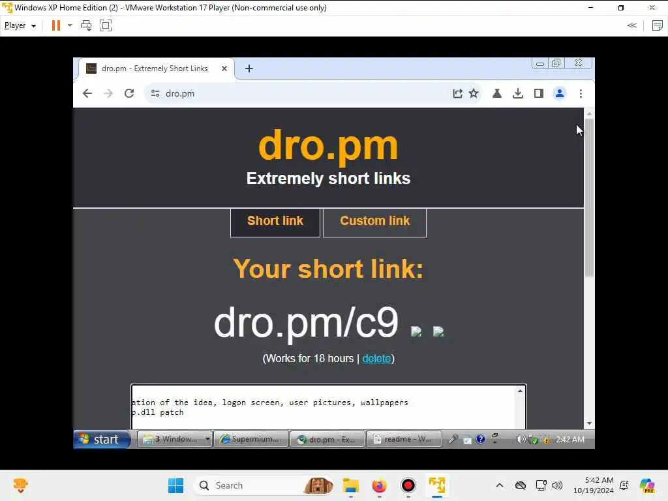Click the page scrollbar up arrow
This screenshot has width=668, height=501.
point(589,114)
